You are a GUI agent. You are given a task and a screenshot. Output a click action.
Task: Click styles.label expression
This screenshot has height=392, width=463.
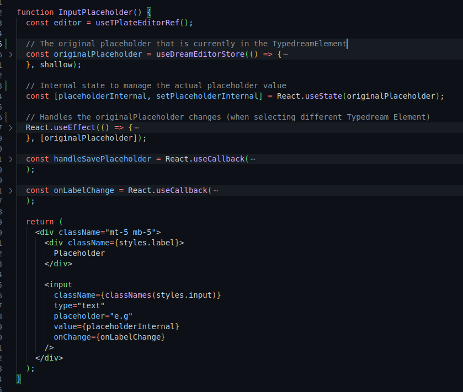pyautogui.click(x=147, y=243)
